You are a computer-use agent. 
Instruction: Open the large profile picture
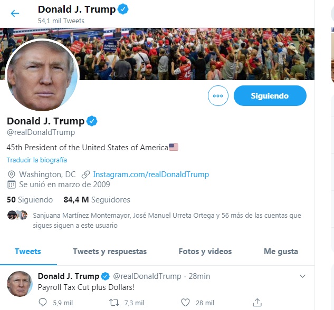(x=42, y=75)
